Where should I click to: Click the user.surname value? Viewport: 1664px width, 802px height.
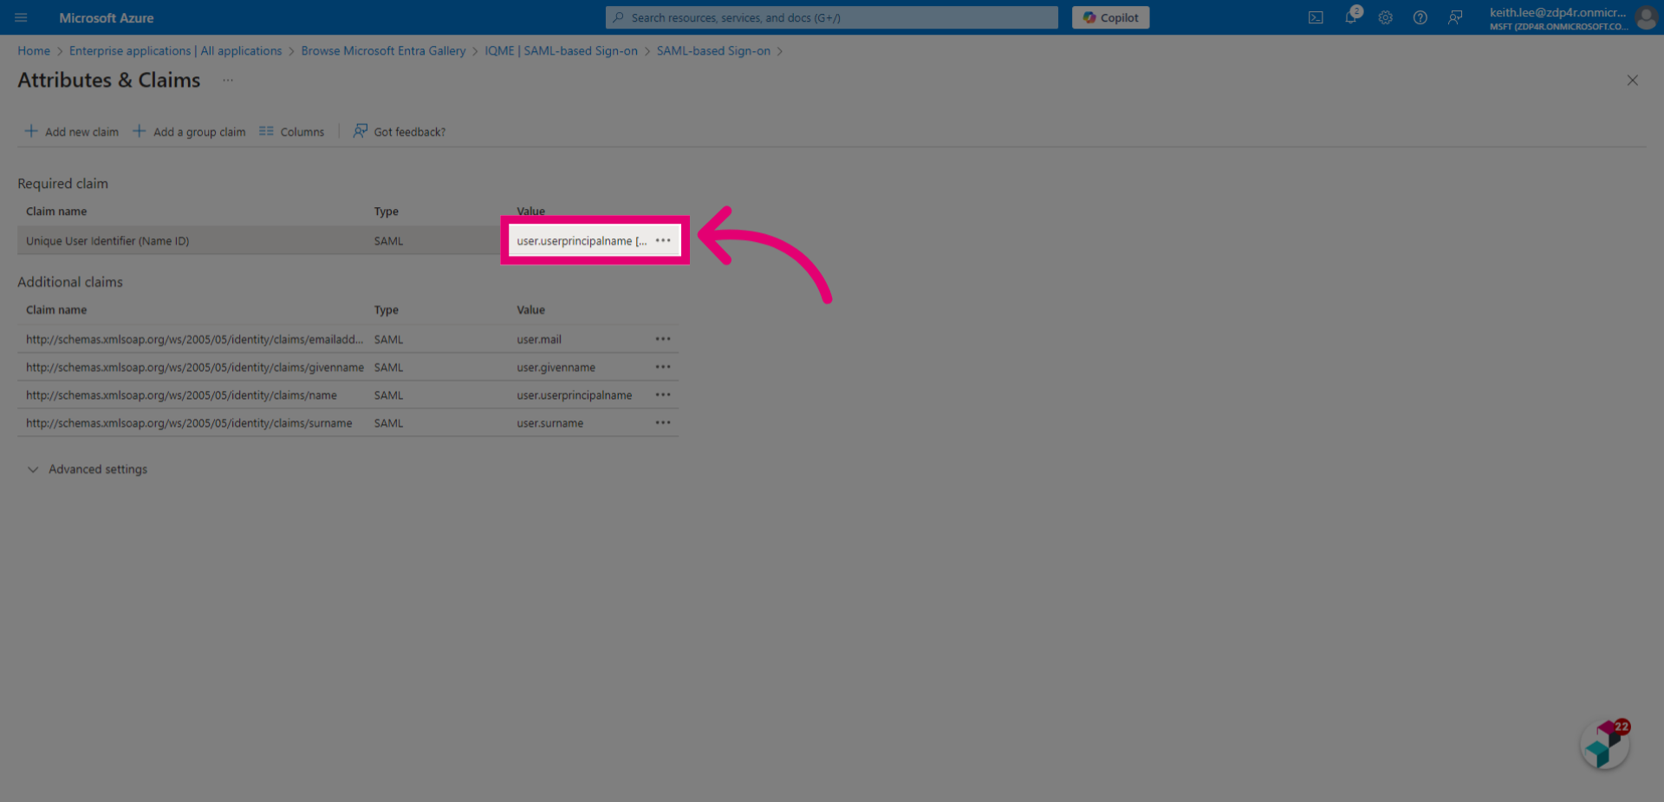[549, 423]
